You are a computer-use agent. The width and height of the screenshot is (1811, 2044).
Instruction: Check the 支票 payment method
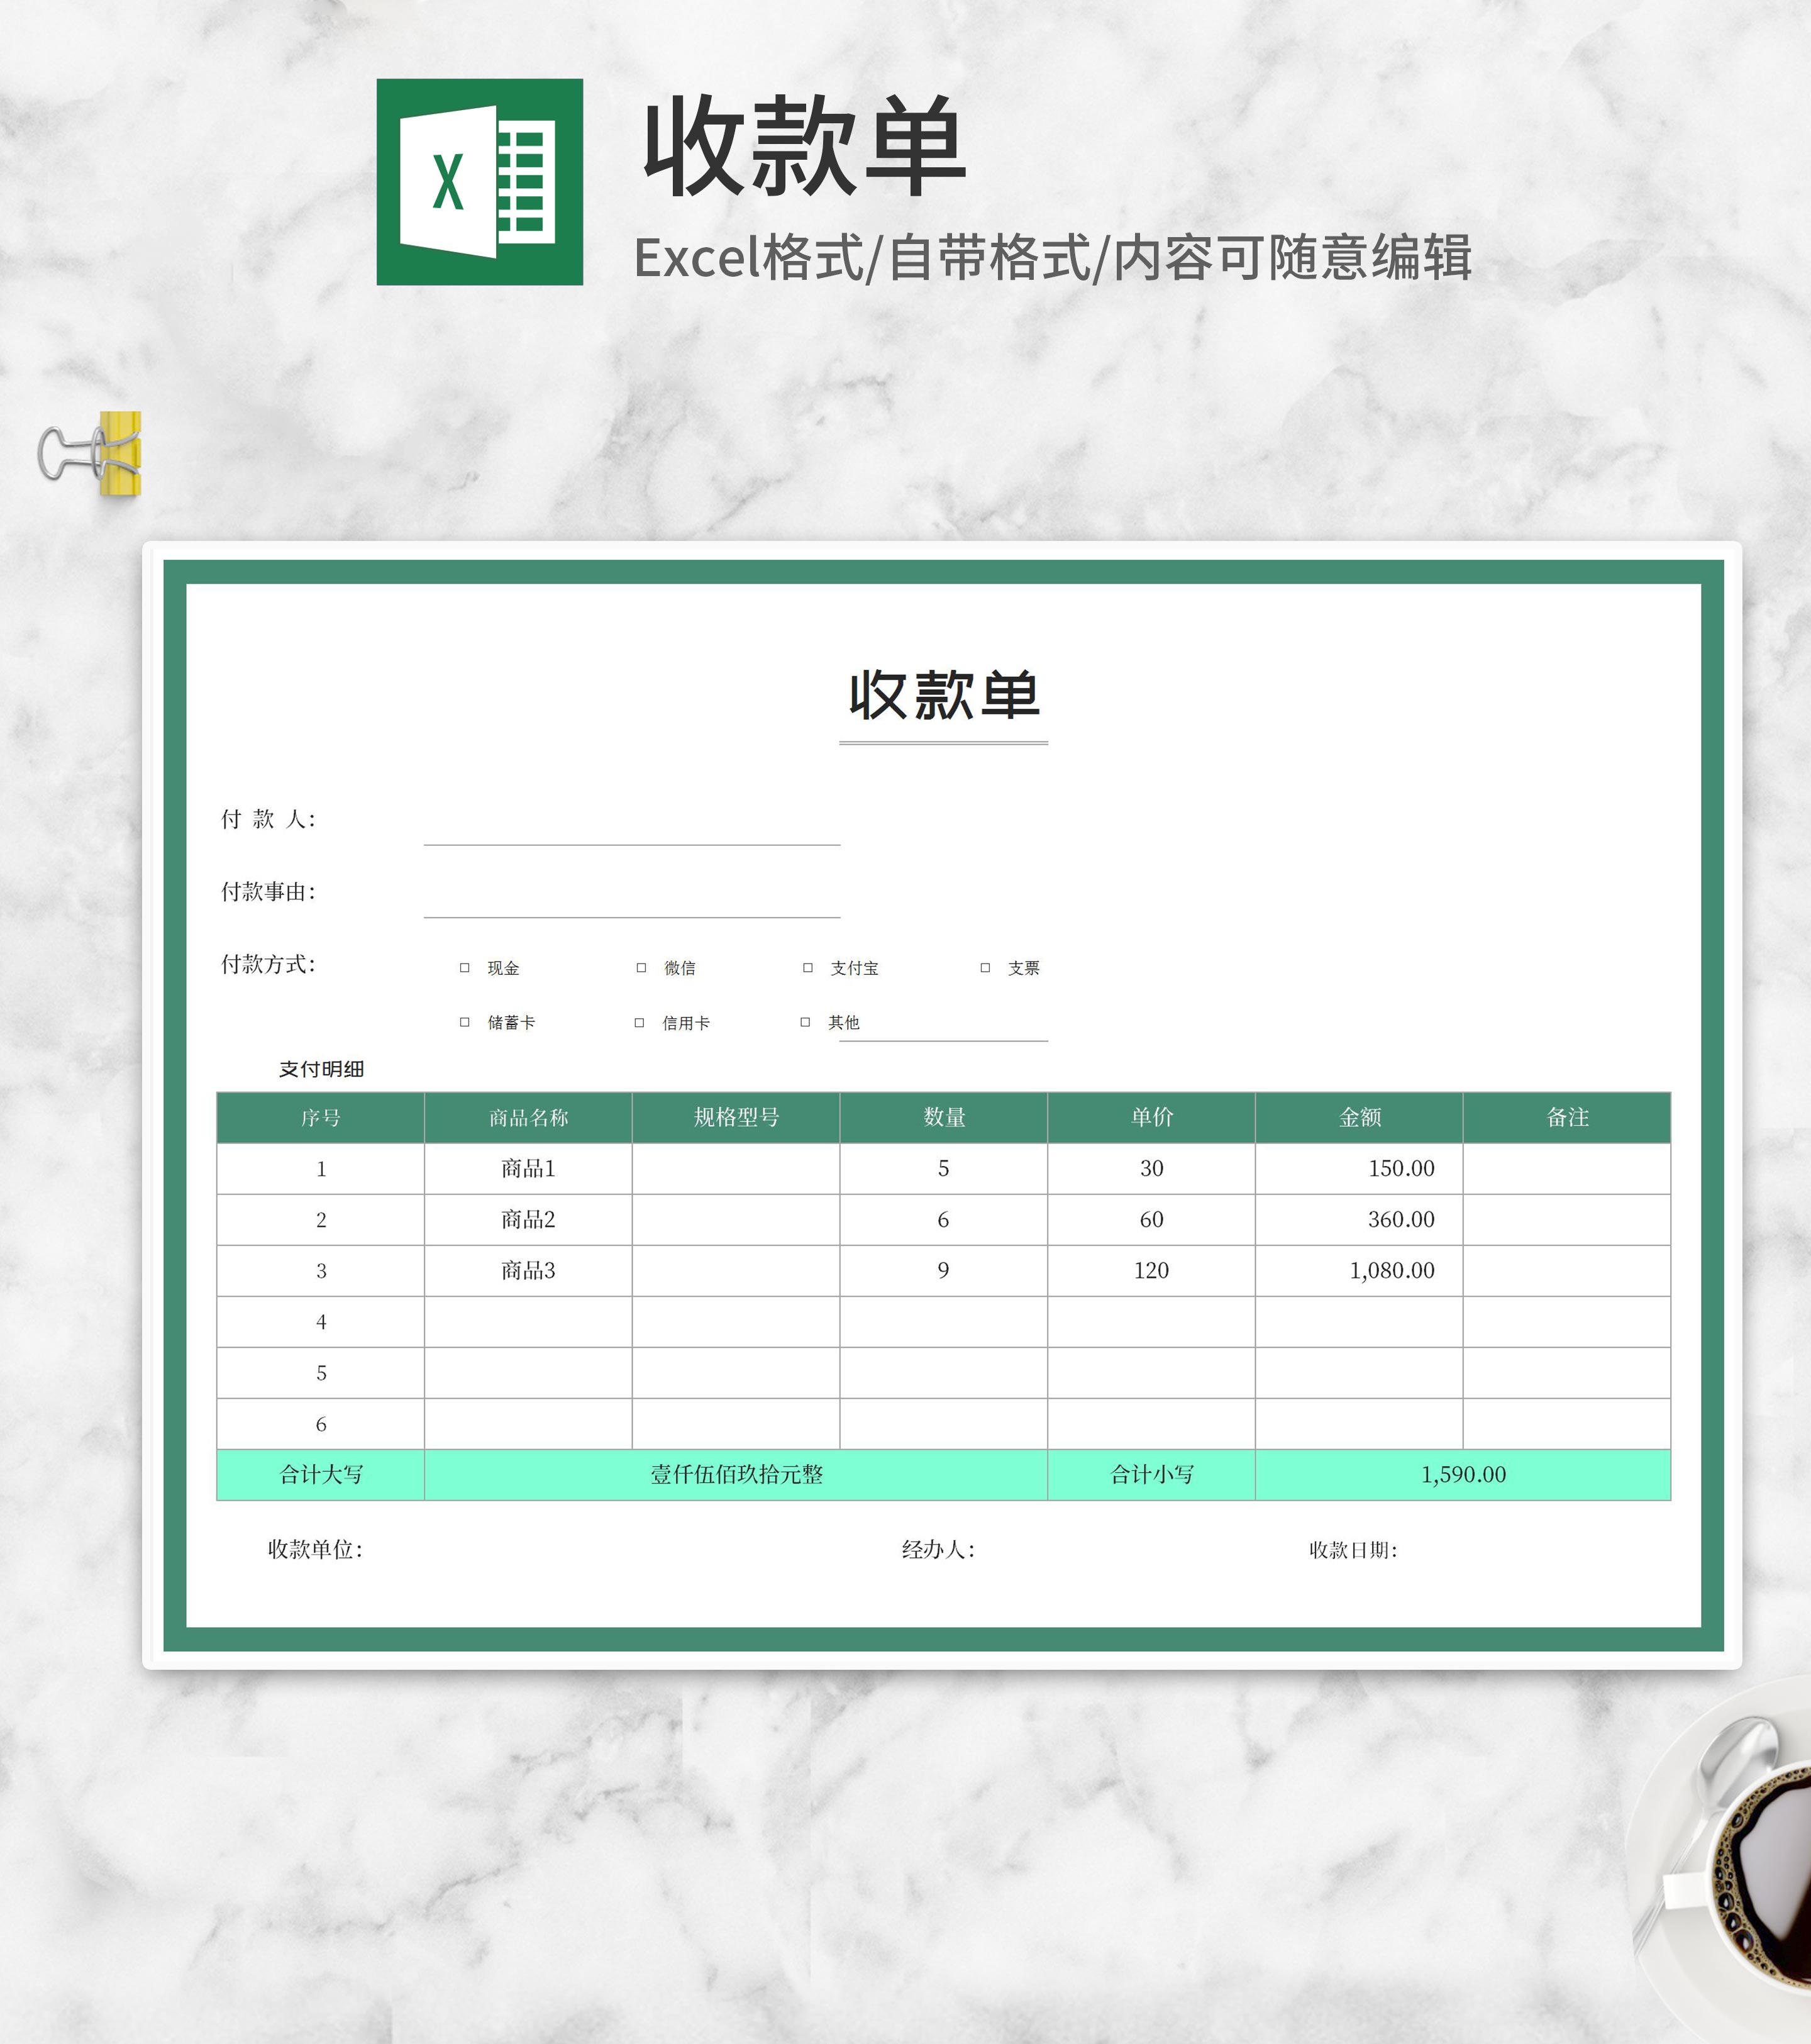click(x=986, y=967)
